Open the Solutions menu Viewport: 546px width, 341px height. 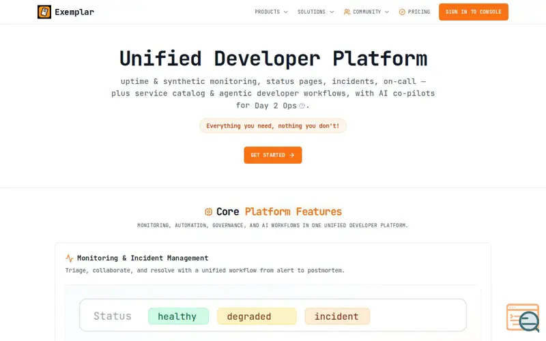[315, 12]
